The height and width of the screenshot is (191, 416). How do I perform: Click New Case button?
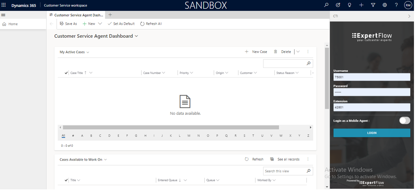click(x=256, y=52)
